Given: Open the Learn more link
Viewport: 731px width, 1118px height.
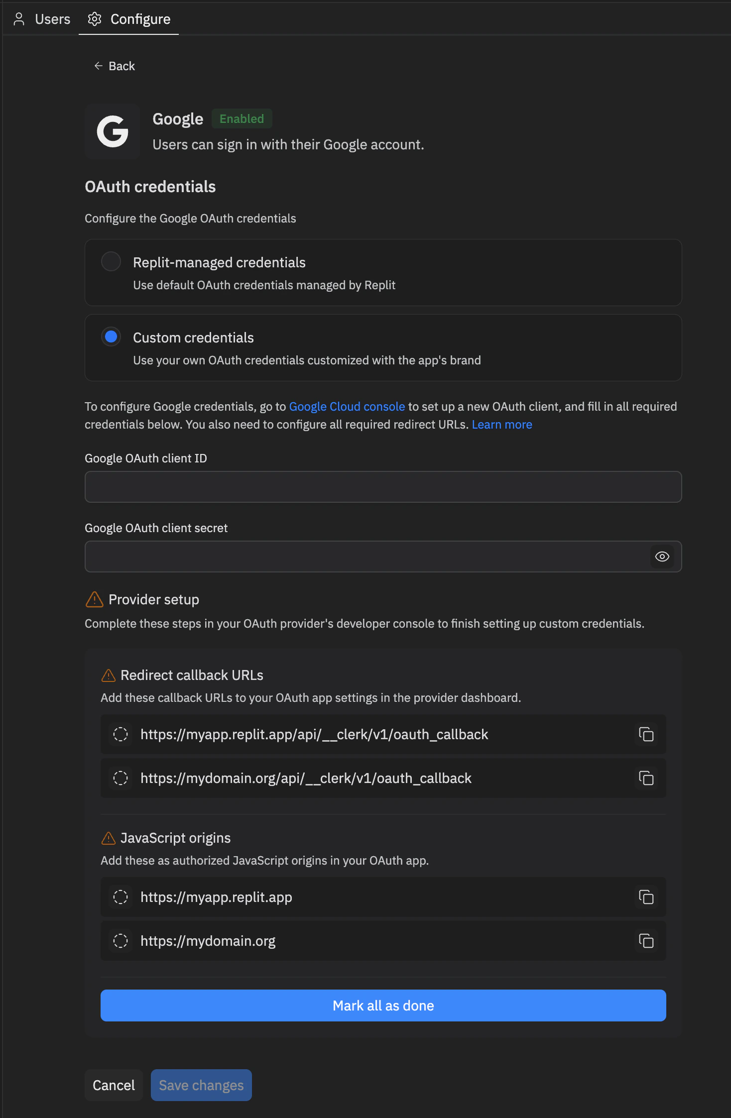Looking at the screenshot, I should tap(502, 425).
